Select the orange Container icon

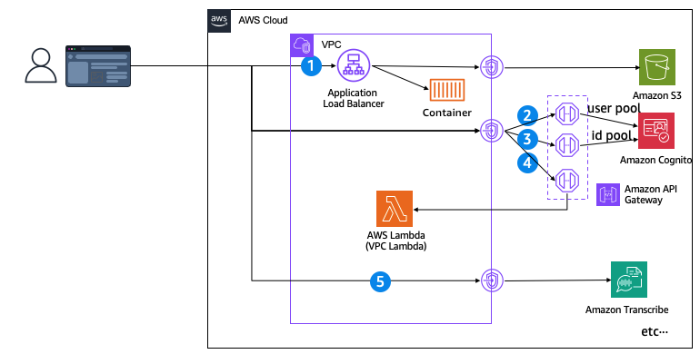[447, 90]
